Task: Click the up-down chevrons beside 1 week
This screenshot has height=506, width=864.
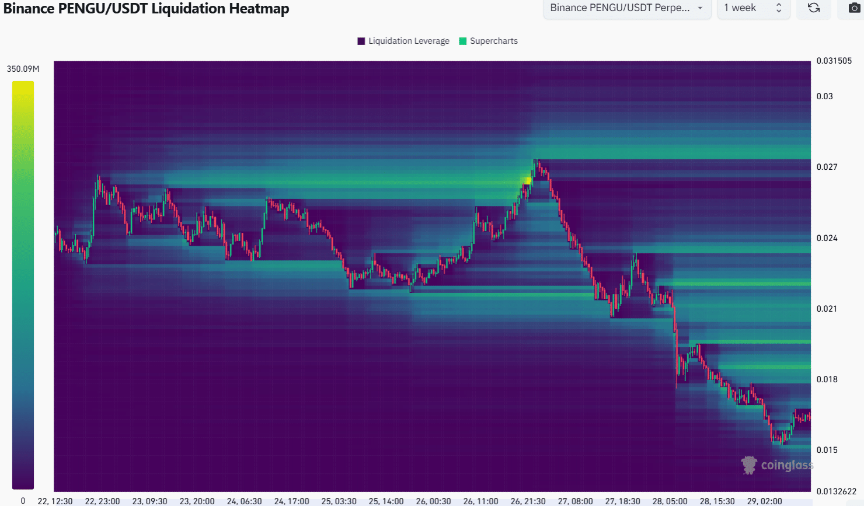Action: point(778,8)
